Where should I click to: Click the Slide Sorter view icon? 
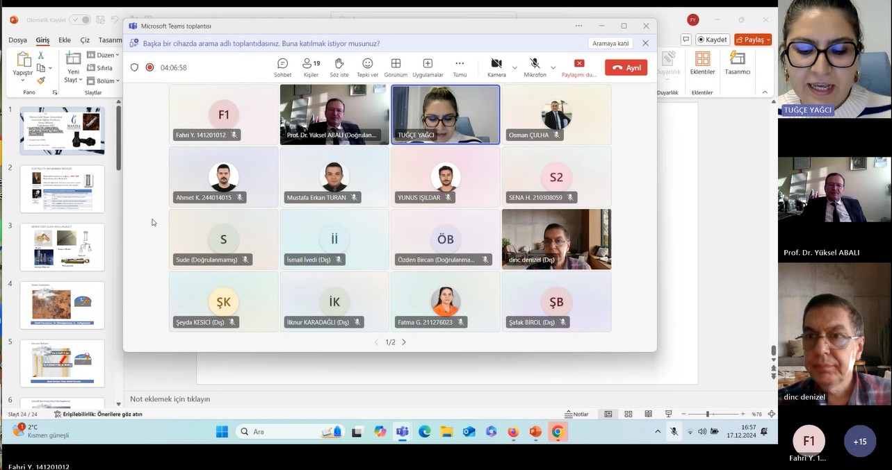tap(629, 414)
